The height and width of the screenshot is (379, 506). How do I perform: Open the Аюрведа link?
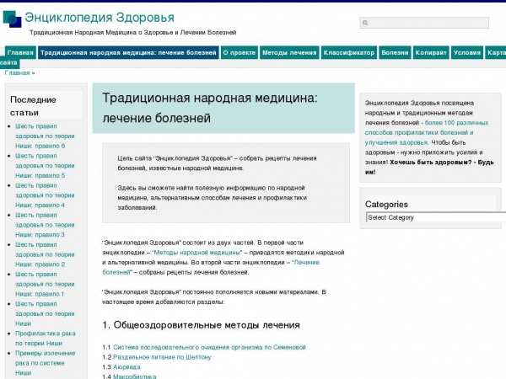pyautogui.click(x=126, y=367)
